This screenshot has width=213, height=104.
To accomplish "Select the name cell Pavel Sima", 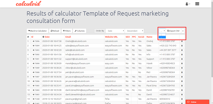I will pos(151,86).
